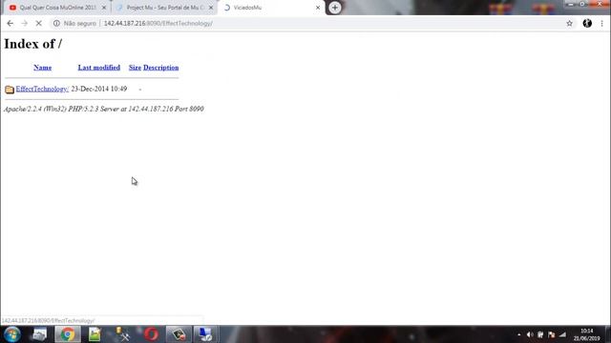Screen dimensions: 611x343
Task: Sort listing by Name column
Action: coord(42,68)
